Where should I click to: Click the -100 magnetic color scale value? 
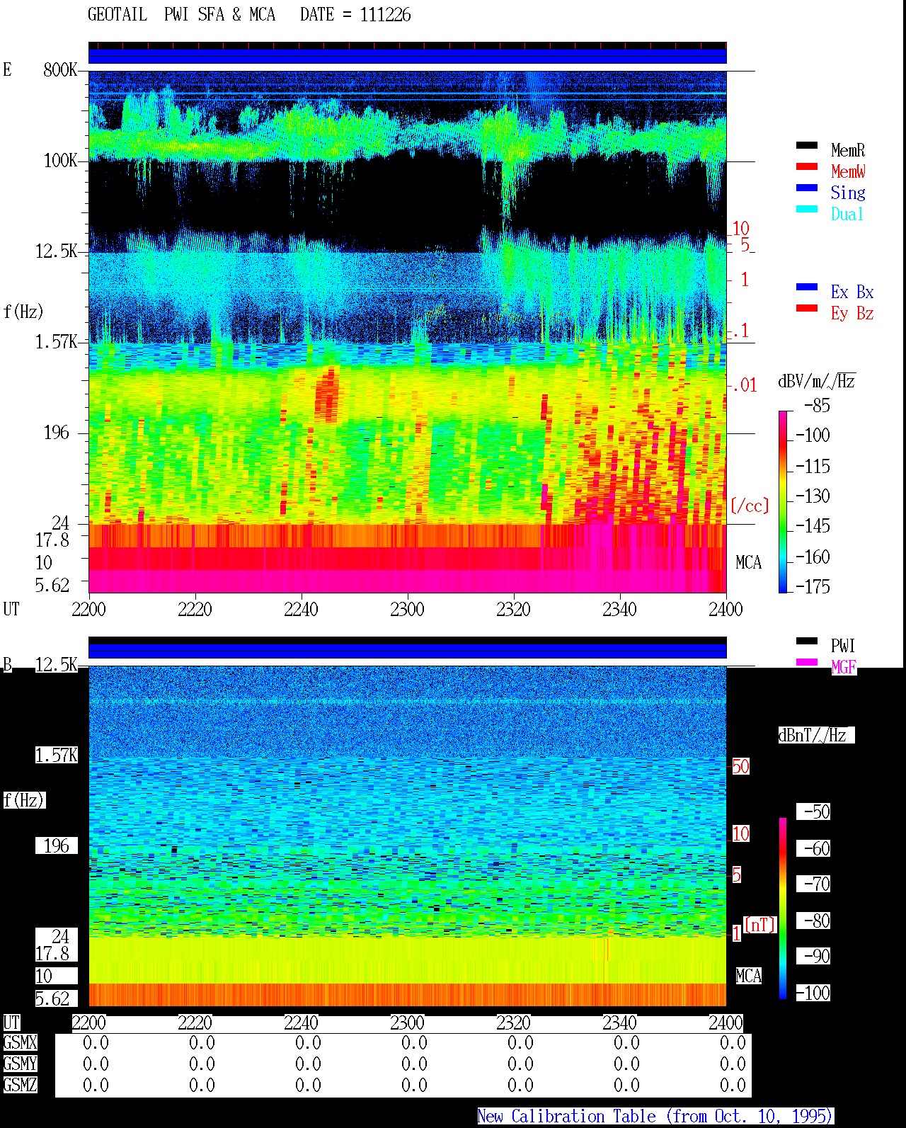813,993
